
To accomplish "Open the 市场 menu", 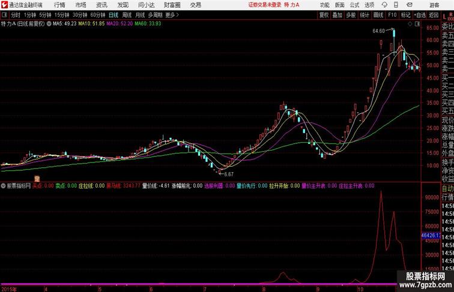I will coord(81,5).
